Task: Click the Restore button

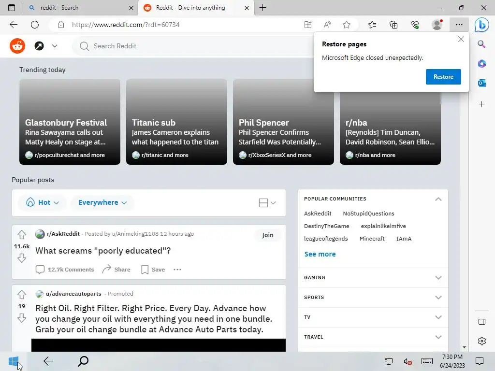Action: 443,77
